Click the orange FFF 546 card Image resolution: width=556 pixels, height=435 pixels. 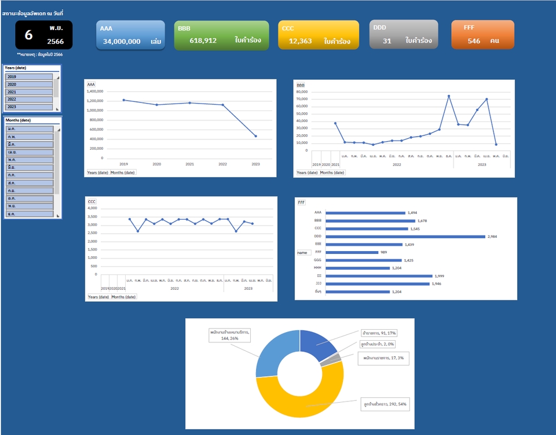click(482, 35)
